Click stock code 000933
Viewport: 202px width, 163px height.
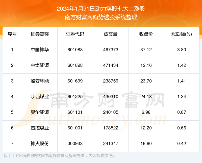click(75, 144)
